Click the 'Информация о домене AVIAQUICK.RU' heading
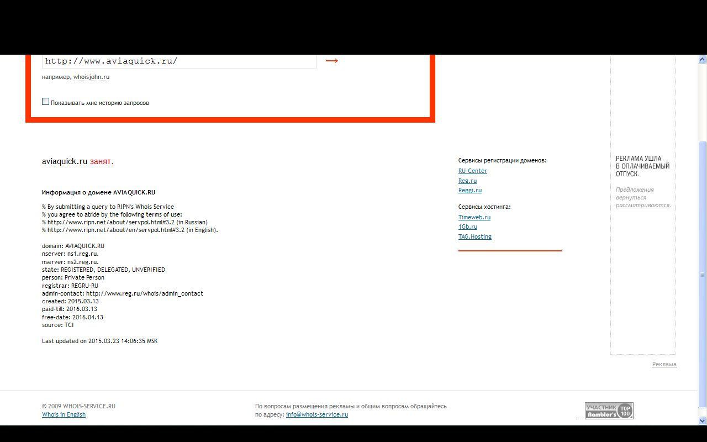 tap(98, 192)
